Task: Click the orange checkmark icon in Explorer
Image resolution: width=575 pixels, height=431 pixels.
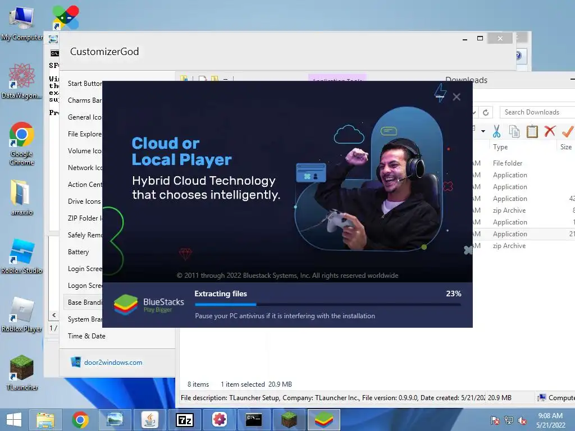Action: pyautogui.click(x=568, y=131)
